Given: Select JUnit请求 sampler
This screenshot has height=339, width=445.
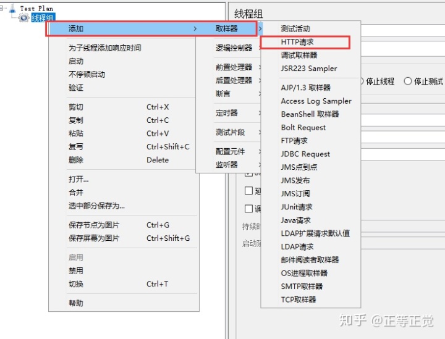Looking at the screenshot, I should (310, 207).
